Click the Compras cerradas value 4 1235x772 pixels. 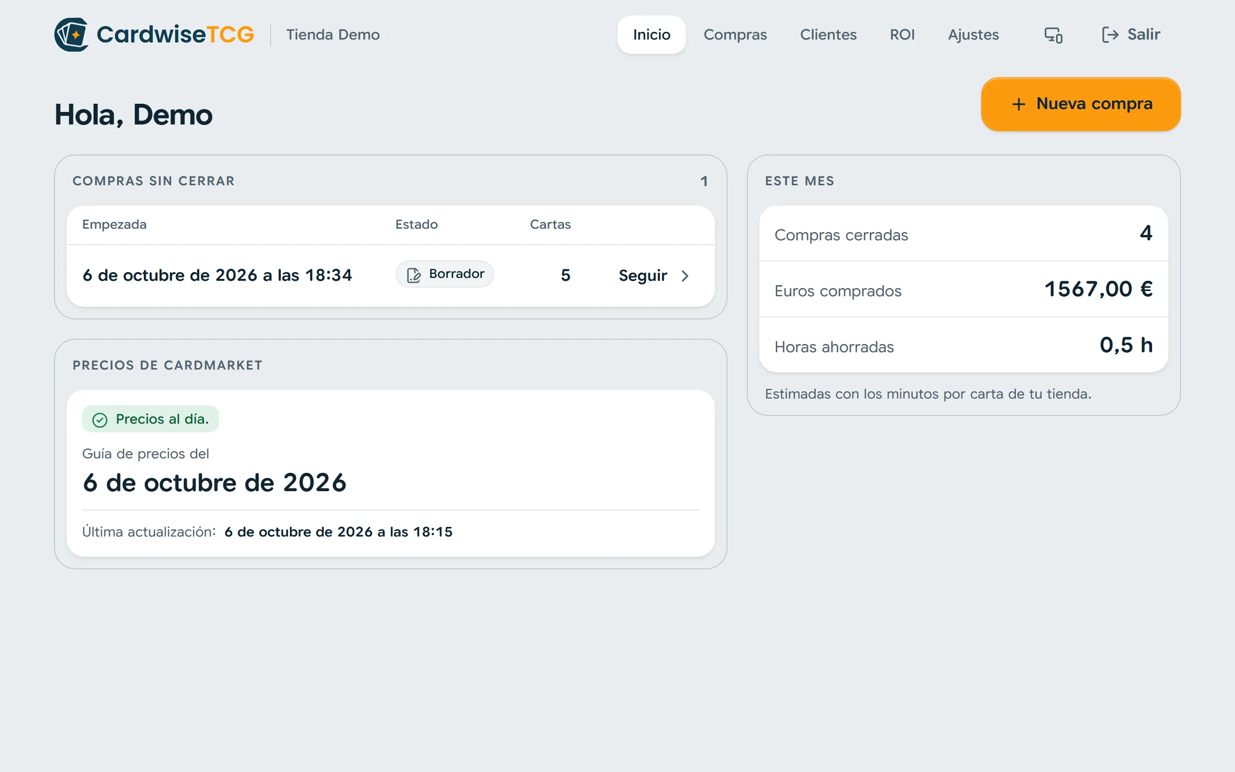[1146, 234]
